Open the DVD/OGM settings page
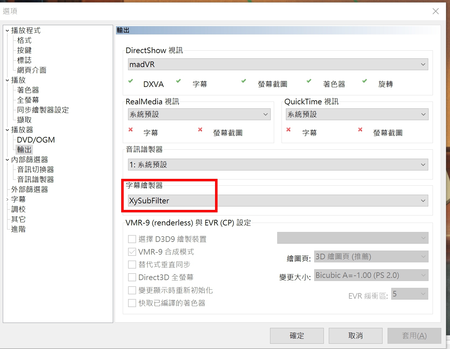450x349 pixels. (36, 140)
